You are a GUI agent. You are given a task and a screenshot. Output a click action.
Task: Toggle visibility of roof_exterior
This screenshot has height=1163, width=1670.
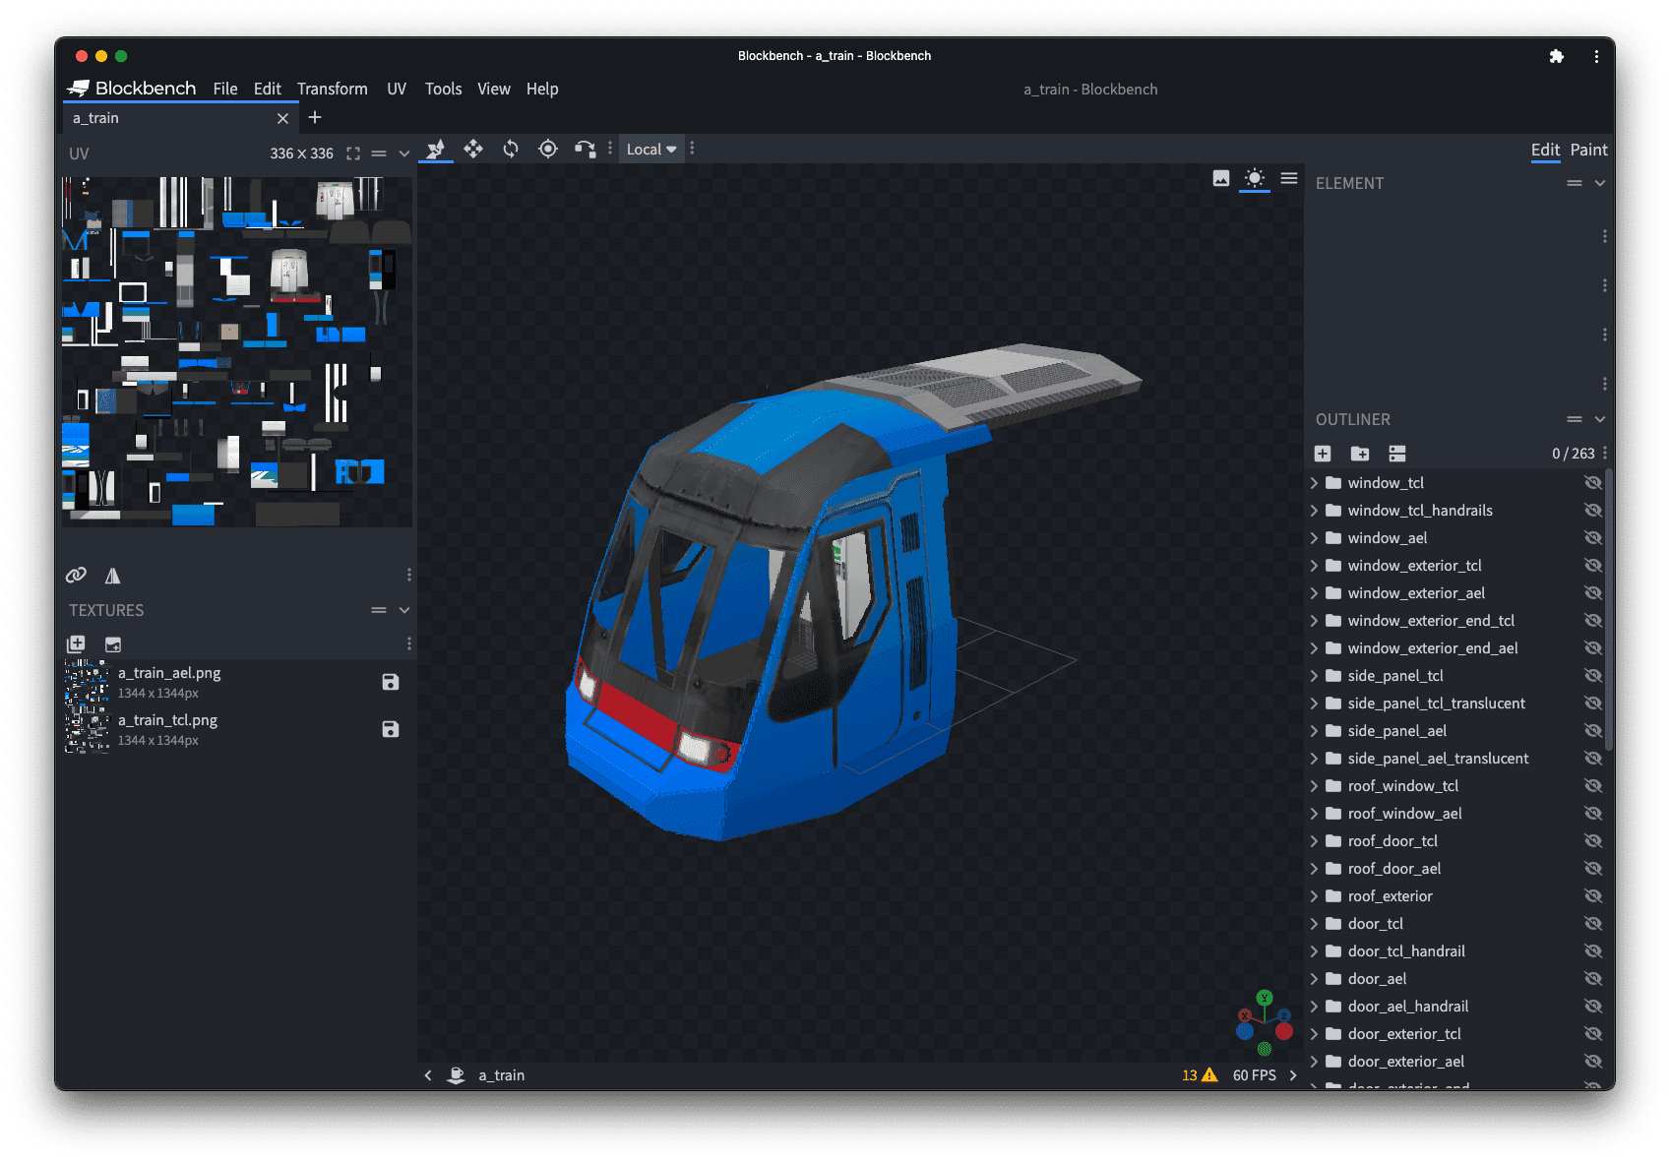tap(1594, 895)
